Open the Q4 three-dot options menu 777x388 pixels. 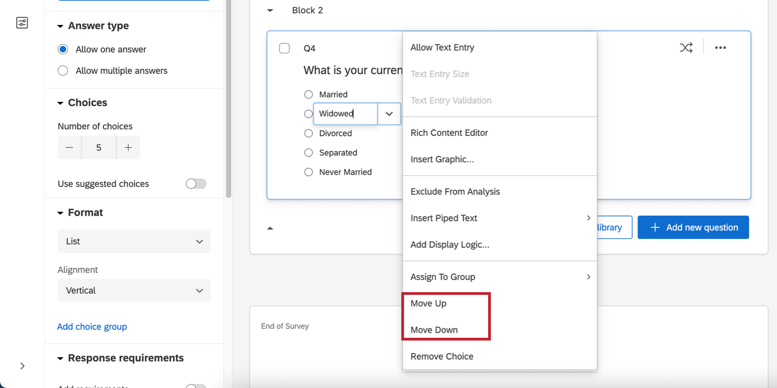click(x=720, y=47)
